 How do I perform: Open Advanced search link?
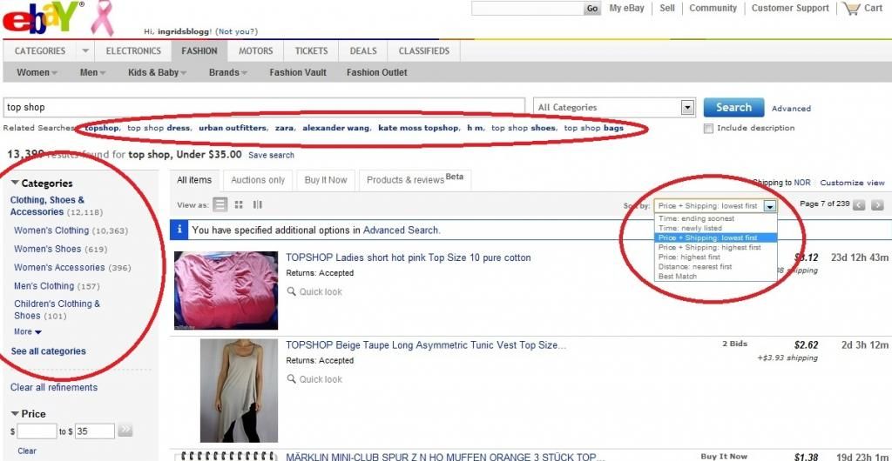tap(791, 109)
